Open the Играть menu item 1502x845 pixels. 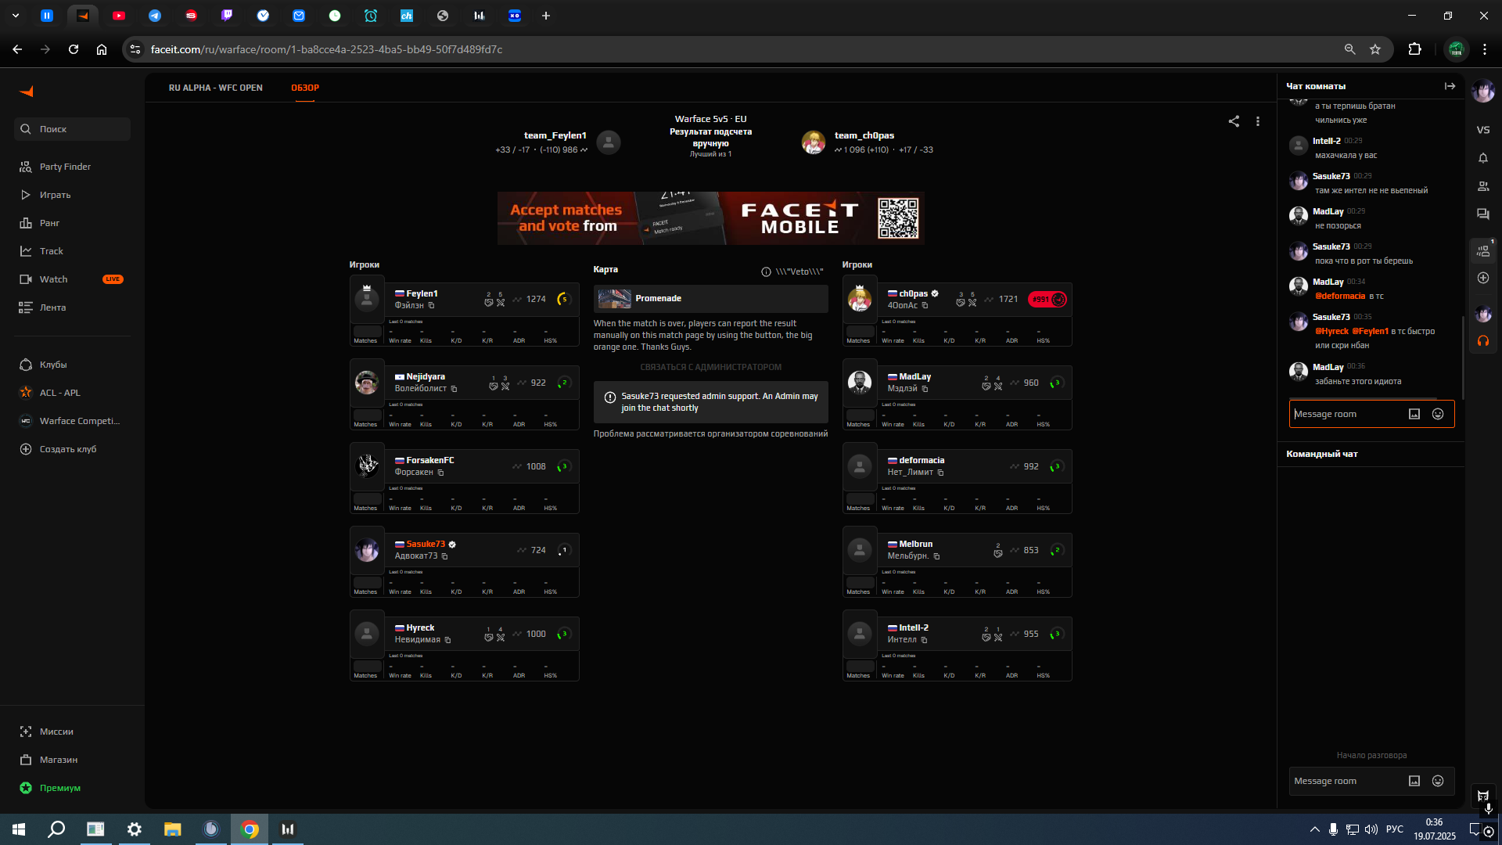coord(55,195)
